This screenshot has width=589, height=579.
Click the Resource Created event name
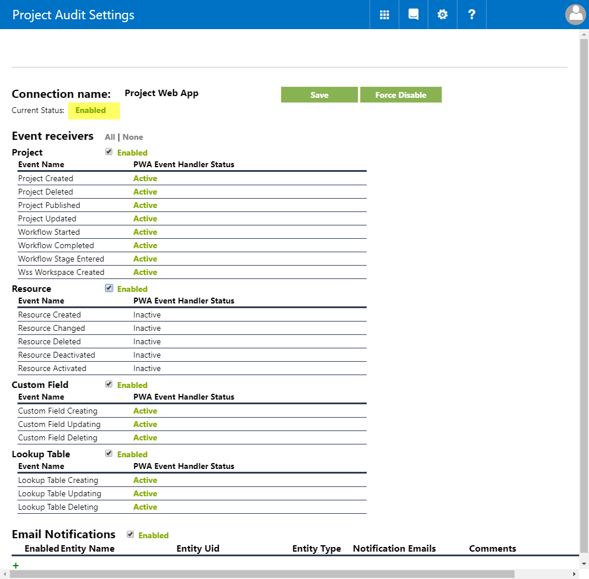49,315
